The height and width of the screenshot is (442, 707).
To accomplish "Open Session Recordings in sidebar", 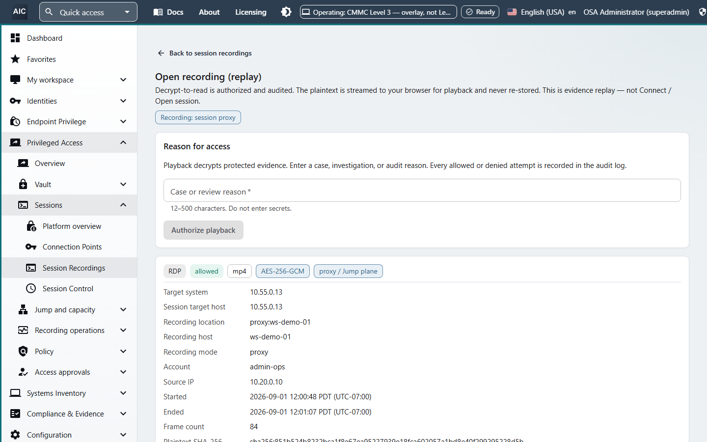I will pos(70,268).
